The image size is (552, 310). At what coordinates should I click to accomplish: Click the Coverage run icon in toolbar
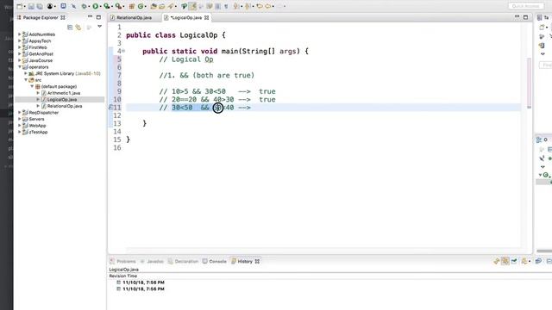pyautogui.click(x=106, y=6)
